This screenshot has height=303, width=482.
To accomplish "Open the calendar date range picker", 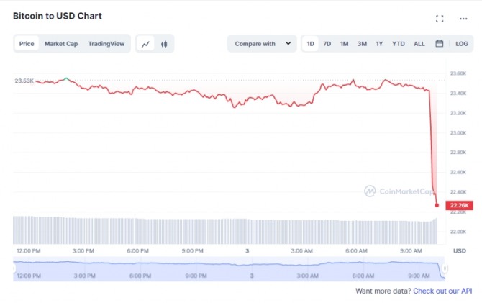I will pyautogui.click(x=440, y=44).
